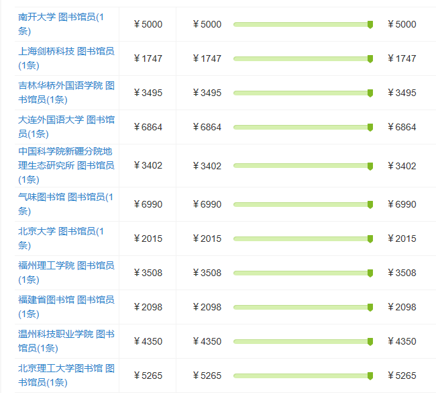Click 吉林华桥外国语学院 图书馆员 link

click(66, 93)
